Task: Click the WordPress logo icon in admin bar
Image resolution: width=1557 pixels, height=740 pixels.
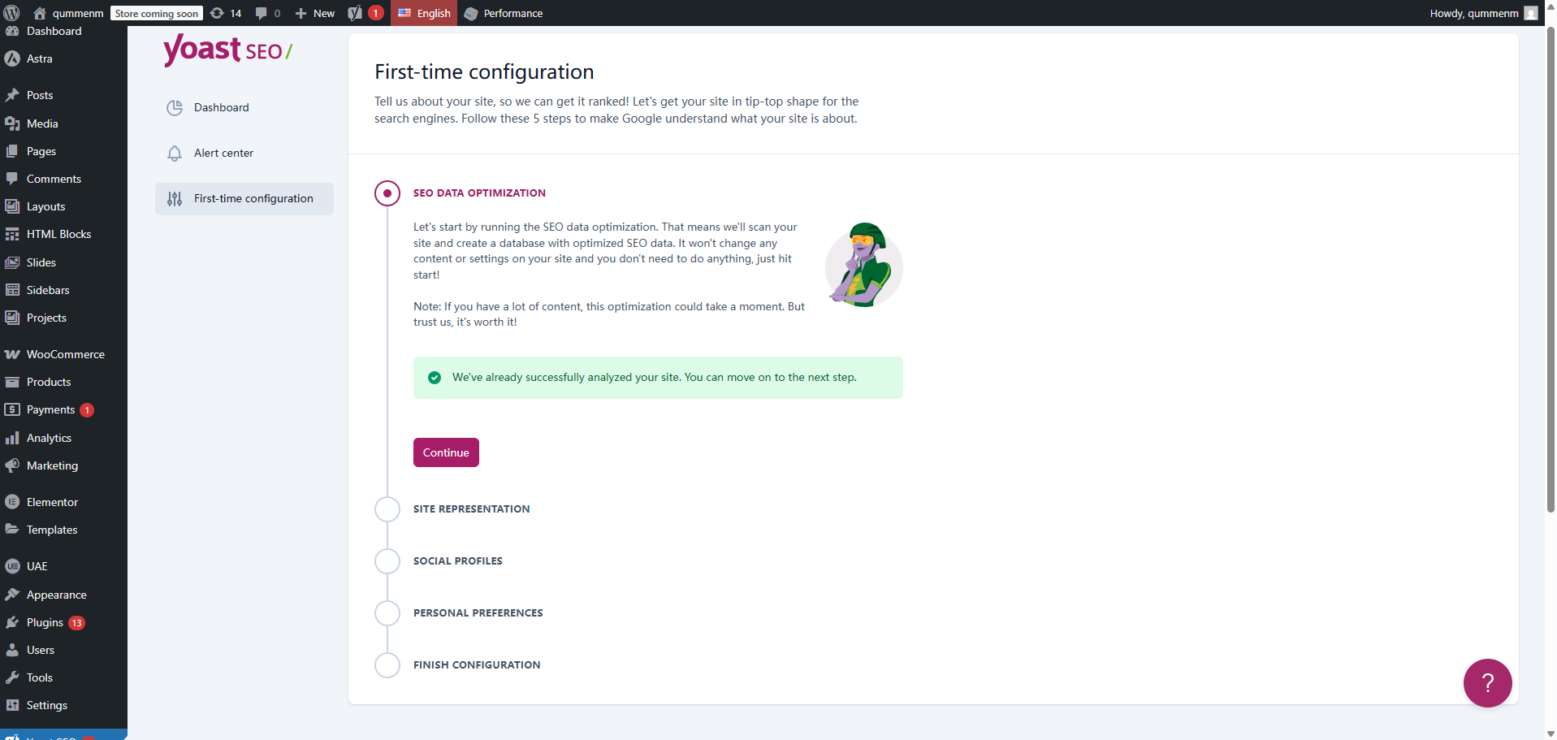Action: click(x=12, y=13)
